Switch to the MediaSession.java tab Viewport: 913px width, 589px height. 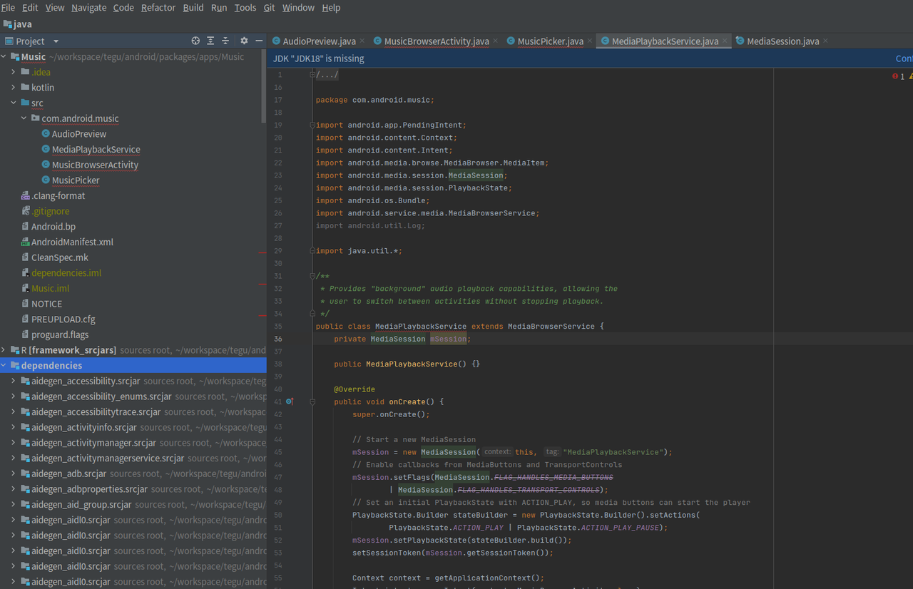pos(783,41)
